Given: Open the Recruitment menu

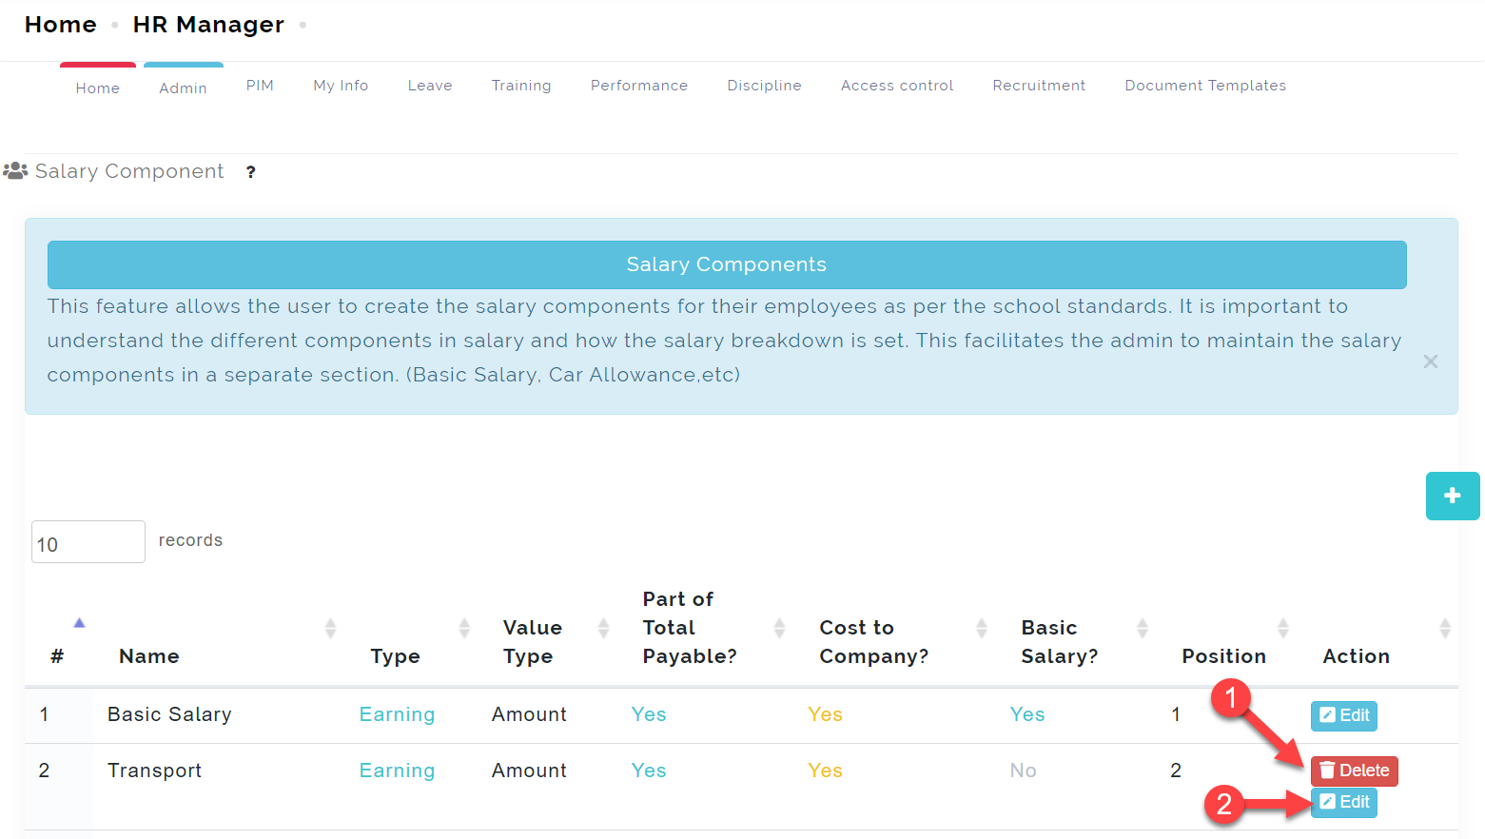Looking at the screenshot, I should tap(1039, 86).
